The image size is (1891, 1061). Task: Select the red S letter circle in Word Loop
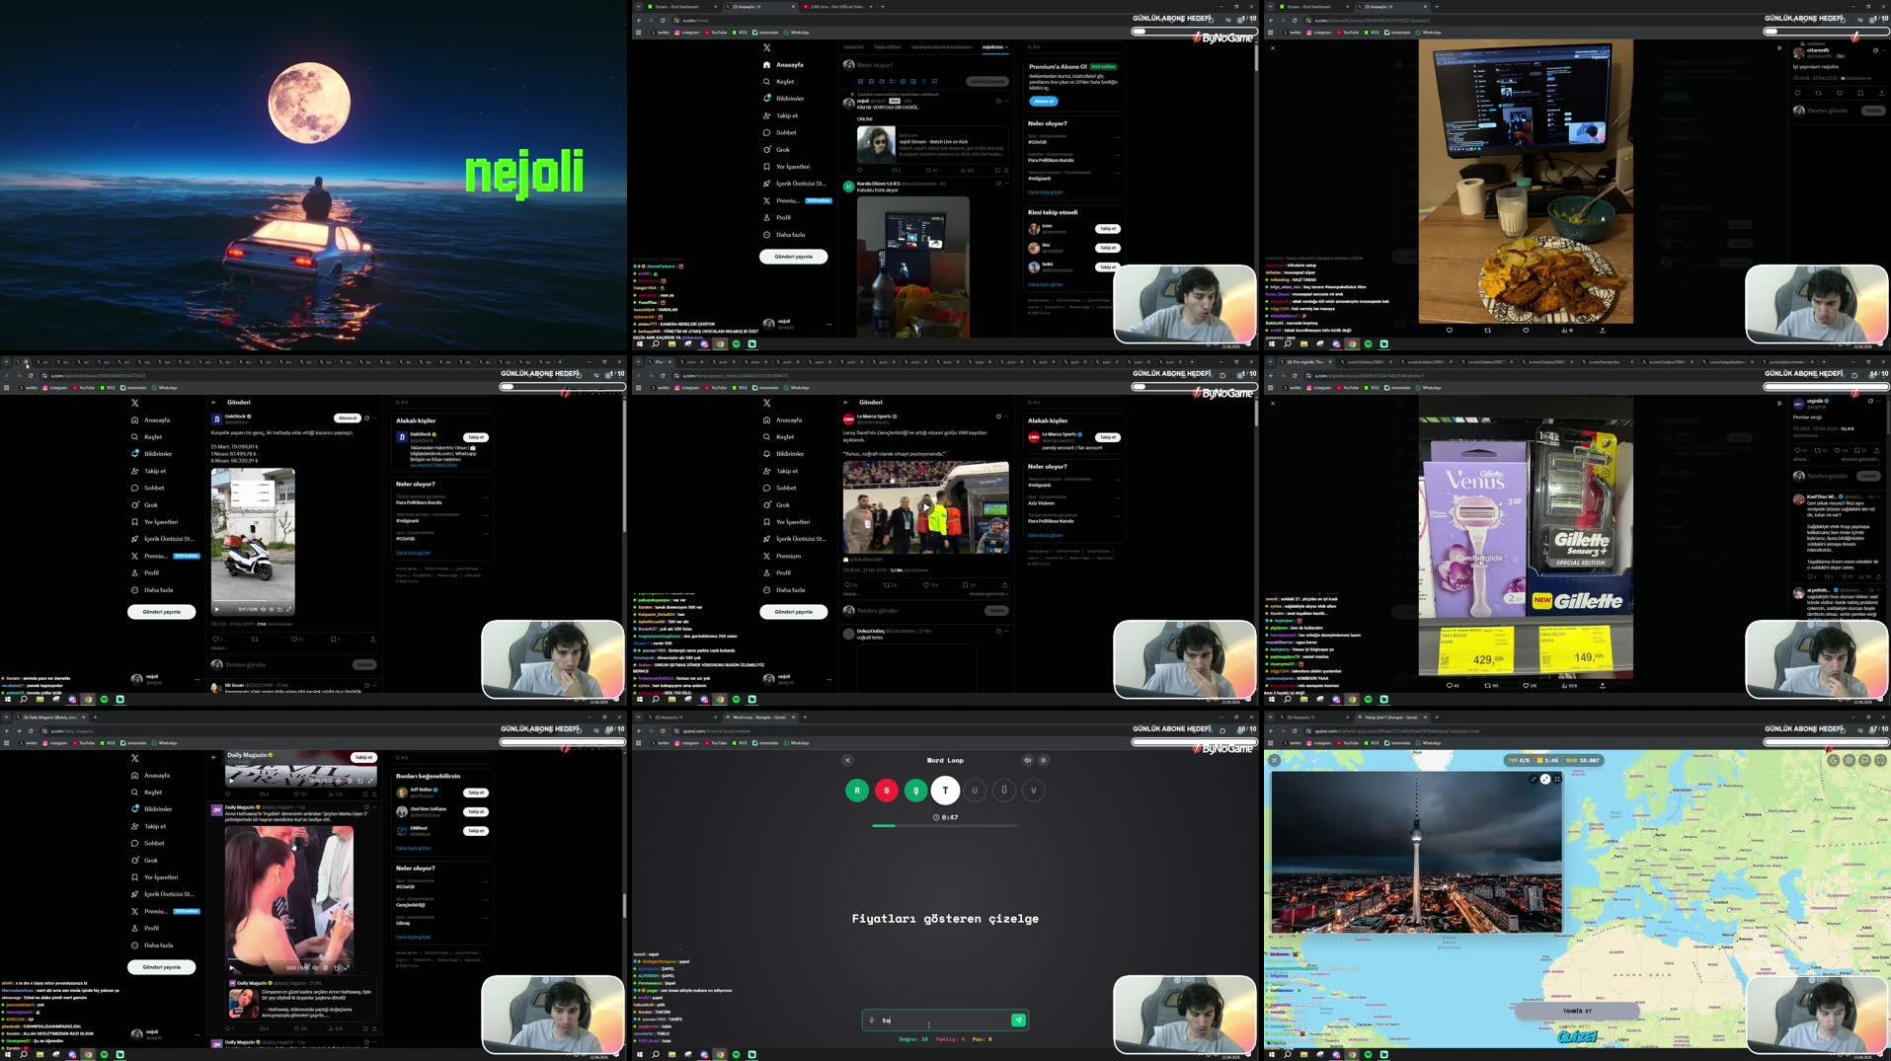[x=887, y=791]
